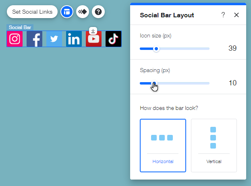
Task: Click the Icon size slider handle
Action: click(x=156, y=49)
